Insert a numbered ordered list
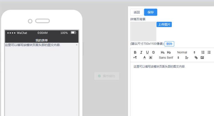Image resolution: width=214 pixels, height=116 pixels. 203,52
